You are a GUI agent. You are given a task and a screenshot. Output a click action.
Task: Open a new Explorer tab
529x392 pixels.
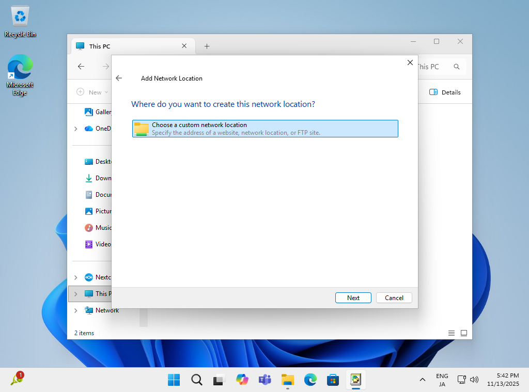coord(207,46)
